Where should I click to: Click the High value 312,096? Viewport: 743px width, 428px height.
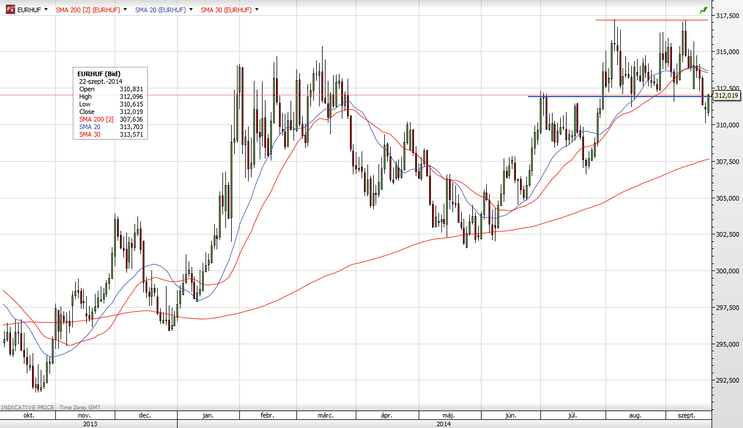click(131, 97)
